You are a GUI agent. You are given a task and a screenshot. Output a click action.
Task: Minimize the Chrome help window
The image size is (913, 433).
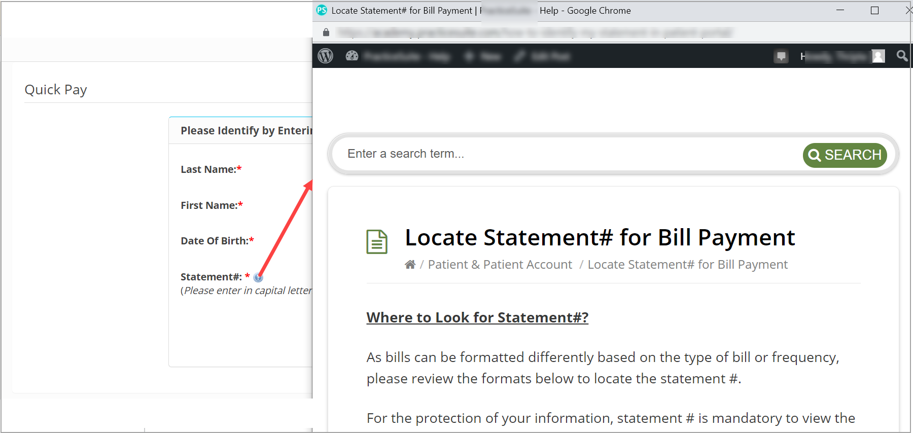(x=840, y=10)
